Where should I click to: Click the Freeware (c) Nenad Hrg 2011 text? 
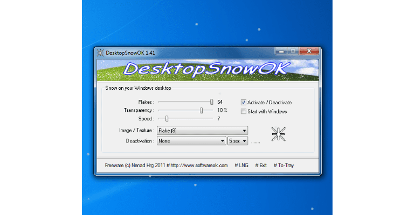[x=134, y=166]
